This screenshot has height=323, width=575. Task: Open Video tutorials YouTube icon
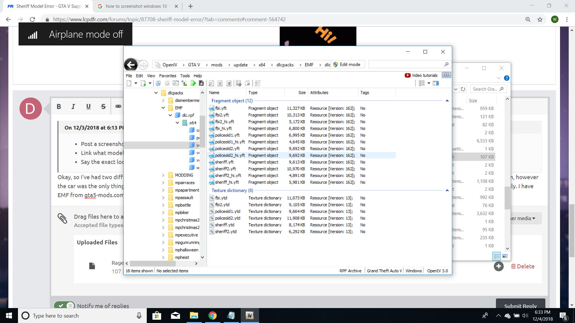[x=407, y=75]
